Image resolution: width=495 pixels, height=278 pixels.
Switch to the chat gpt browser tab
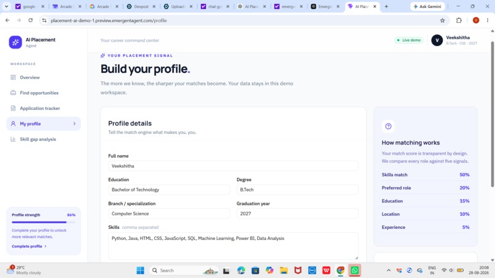point(215,6)
